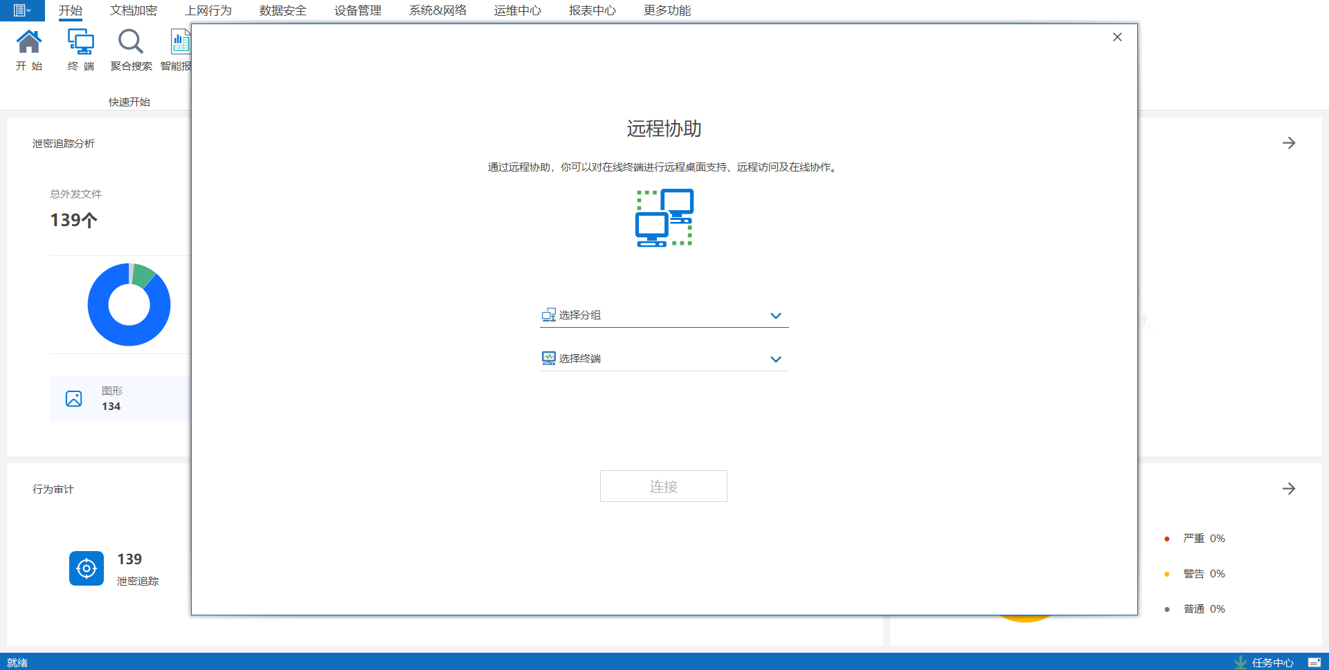Open the Task Center (任务中心) in status bar
This screenshot has height=670, width=1329.
(1265, 662)
